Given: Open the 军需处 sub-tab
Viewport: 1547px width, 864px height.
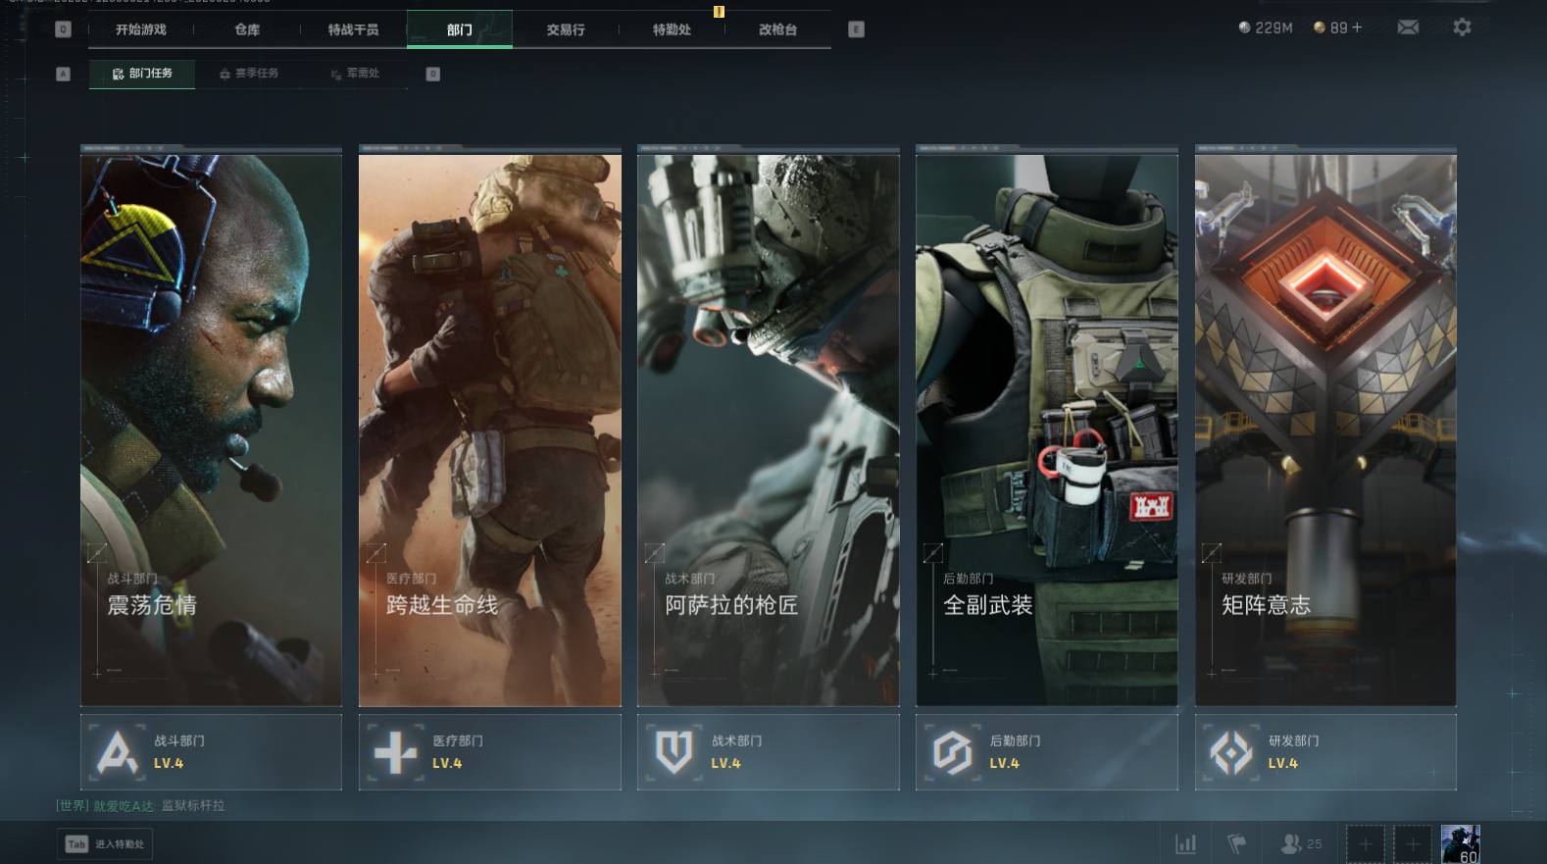Looking at the screenshot, I should click(355, 74).
